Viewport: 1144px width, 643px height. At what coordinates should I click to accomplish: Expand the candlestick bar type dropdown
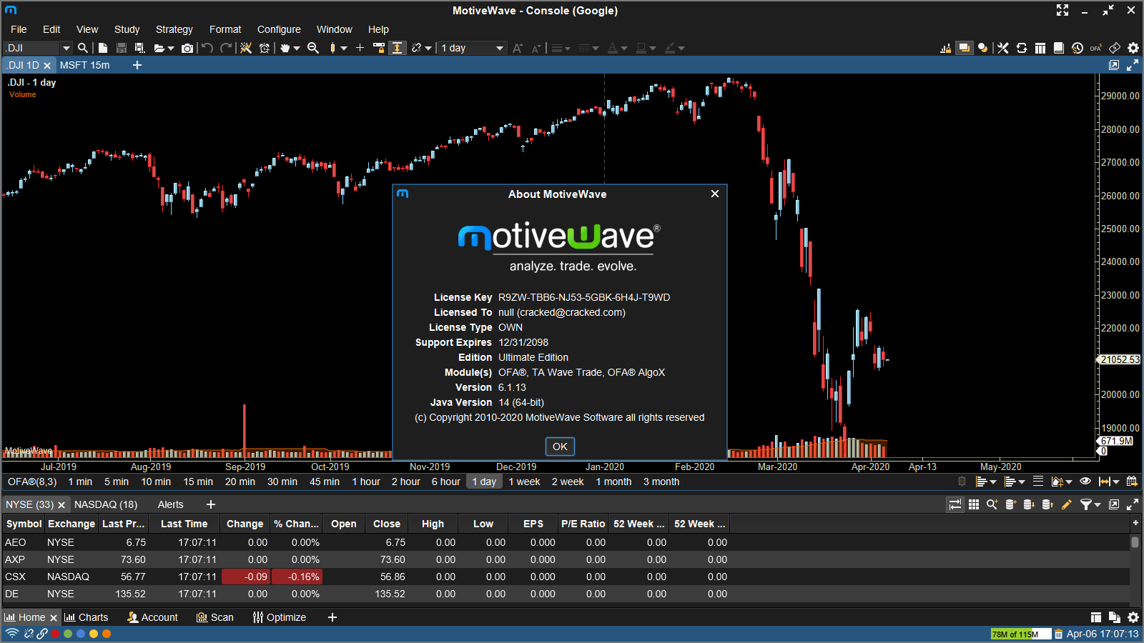tap(344, 49)
